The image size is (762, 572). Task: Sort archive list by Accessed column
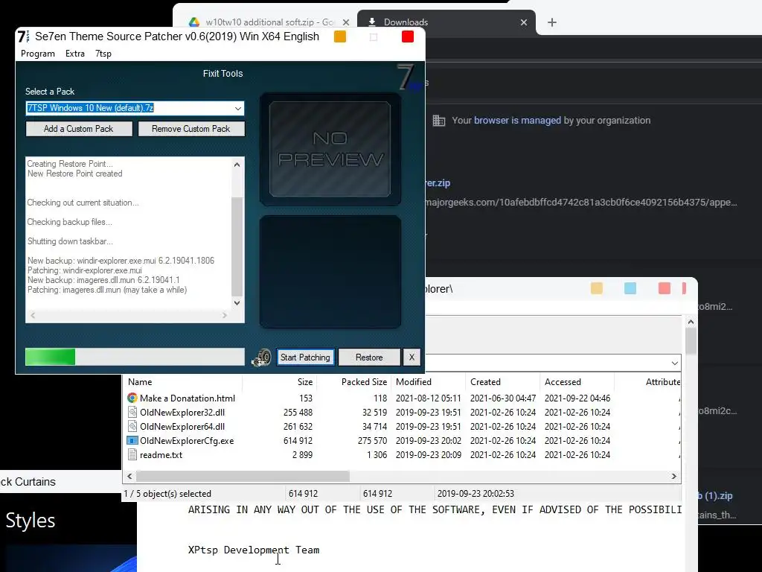click(563, 382)
